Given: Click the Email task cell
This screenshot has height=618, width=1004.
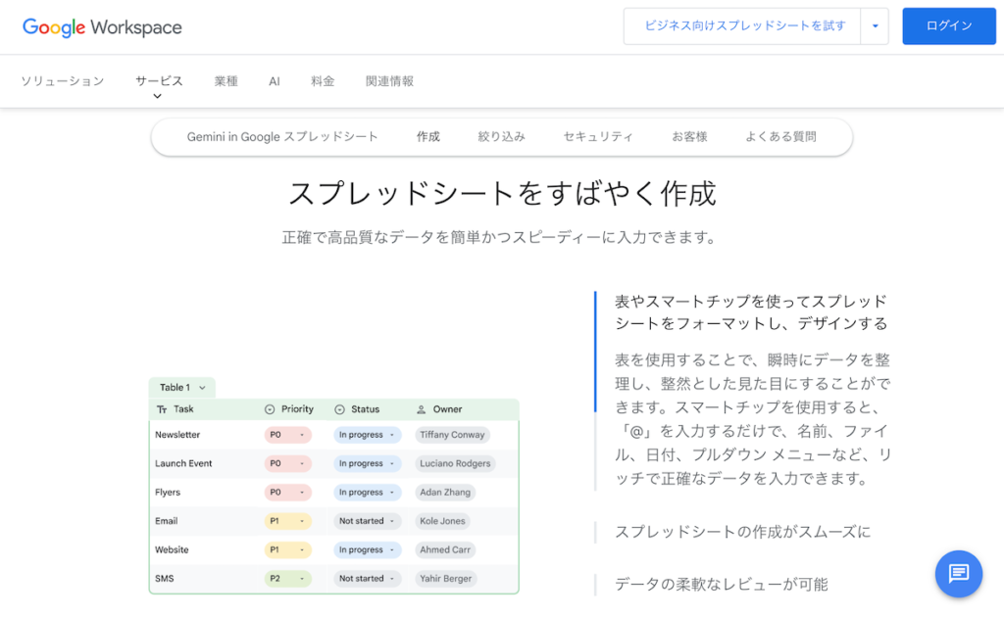Looking at the screenshot, I should click(x=166, y=521).
